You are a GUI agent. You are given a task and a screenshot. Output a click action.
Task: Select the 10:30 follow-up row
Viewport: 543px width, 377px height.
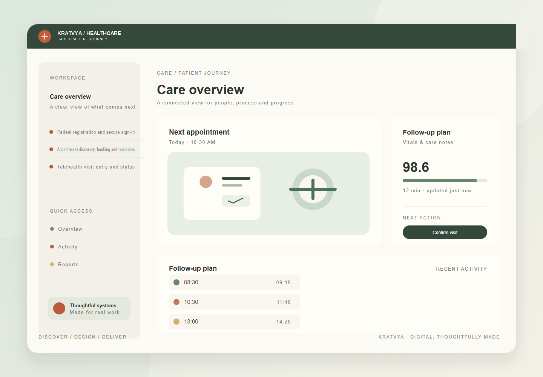pos(235,302)
